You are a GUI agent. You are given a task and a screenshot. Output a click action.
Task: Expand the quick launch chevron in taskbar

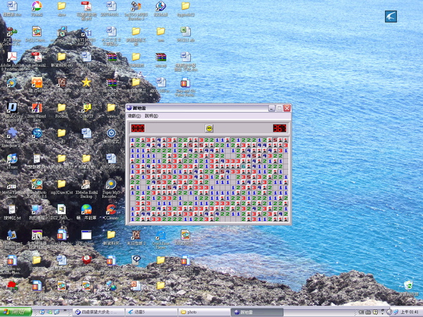(x=65, y=311)
